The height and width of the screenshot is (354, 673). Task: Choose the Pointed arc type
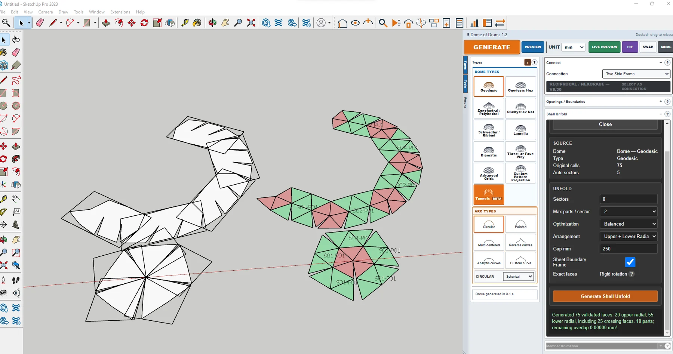tap(520, 224)
